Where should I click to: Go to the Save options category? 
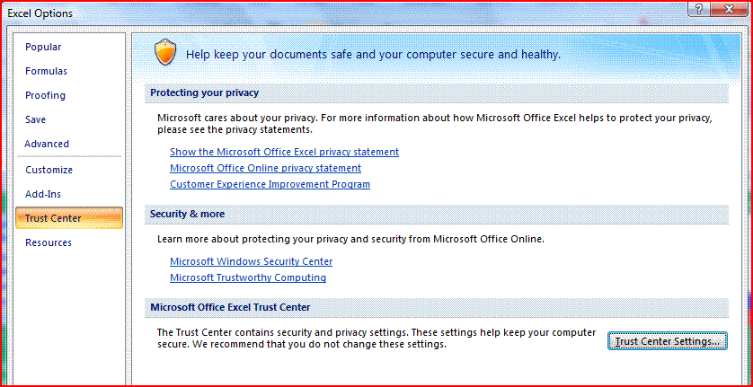36,119
